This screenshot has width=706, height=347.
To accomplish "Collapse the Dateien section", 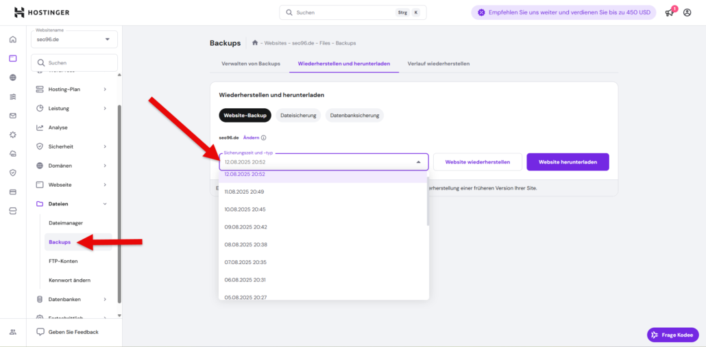I will point(105,204).
